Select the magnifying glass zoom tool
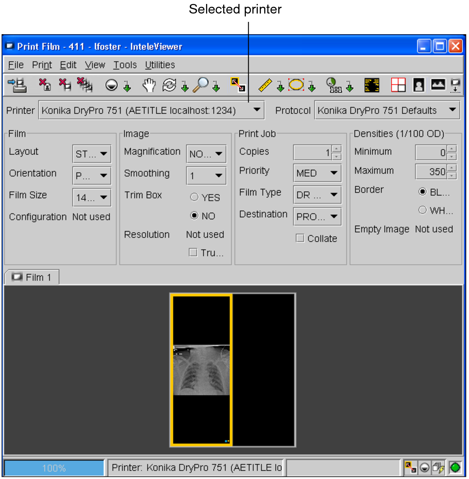The height and width of the screenshot is (479, 469). [200, 85]
